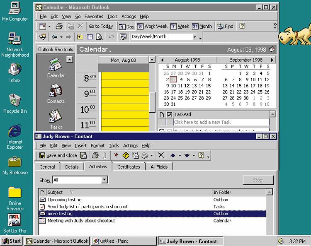Sort activities by Subject column header
Screen dimensions: 311x246
(x=129, y=192)
